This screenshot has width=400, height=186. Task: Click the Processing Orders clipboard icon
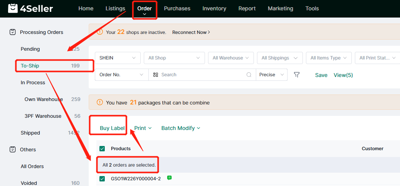point(12,32)
